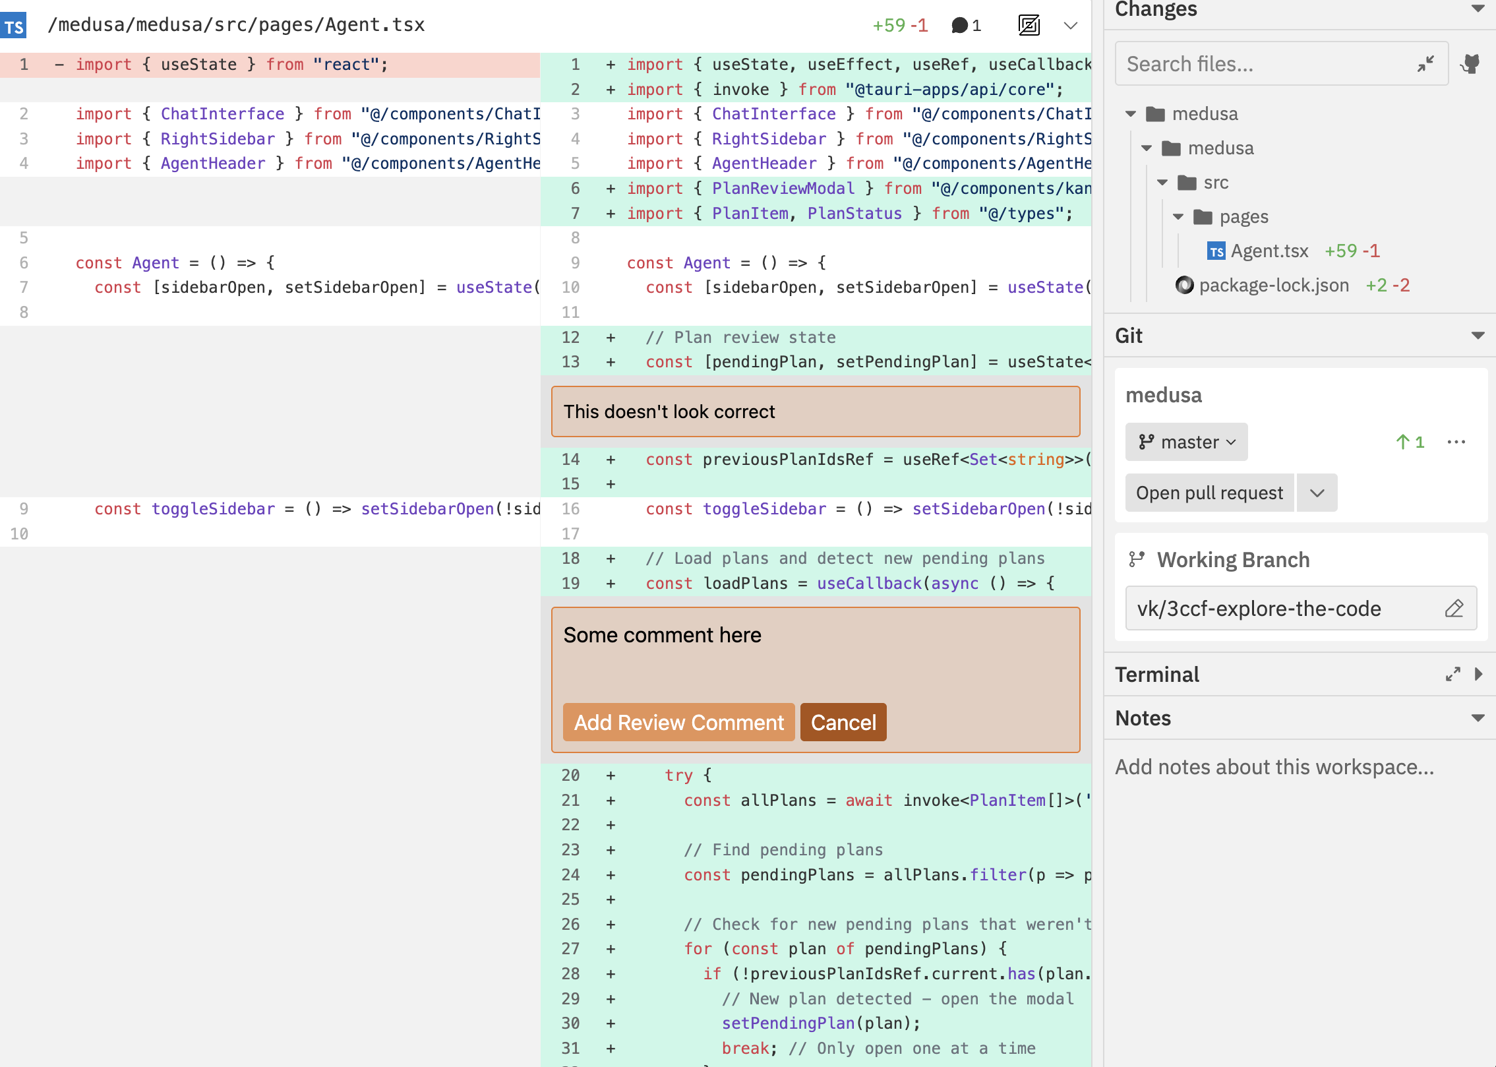The height and width of the screenshot is (1067, 1496).
Task: Collapse the pages folder in file tree
Action: click(1178, 216)
